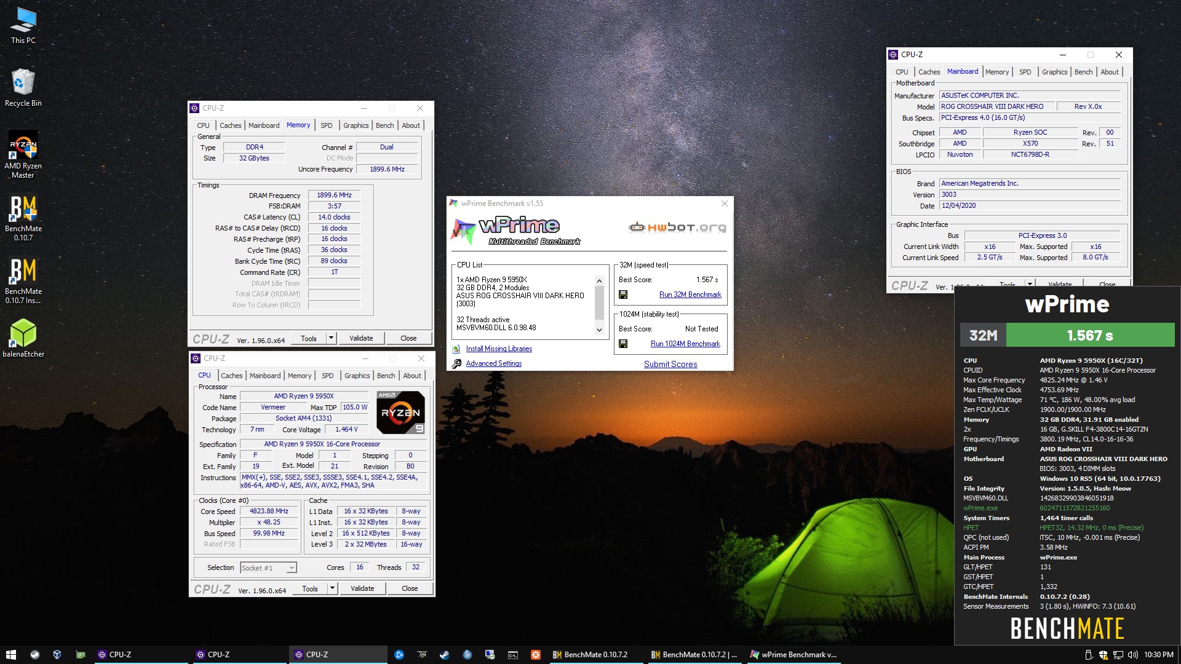Select Graphics tab in Memory CPU-Z window

click(x=356, y=125)
